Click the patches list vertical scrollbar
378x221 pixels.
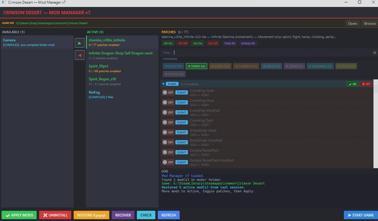tap(376, 123)
